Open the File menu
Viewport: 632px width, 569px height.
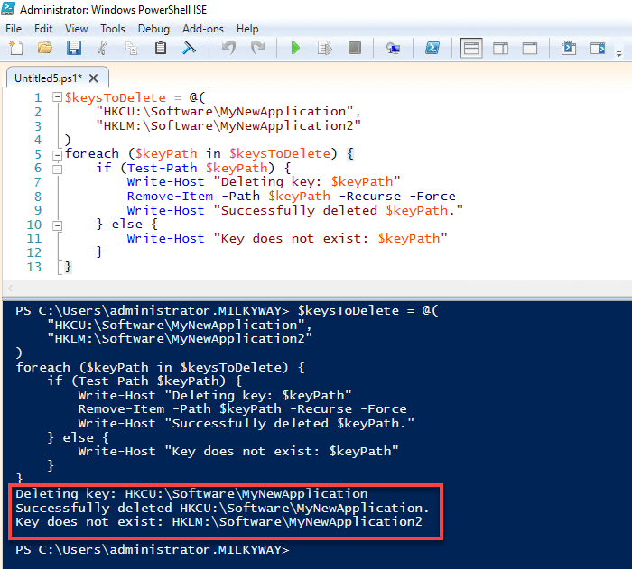tap(14, 29)
